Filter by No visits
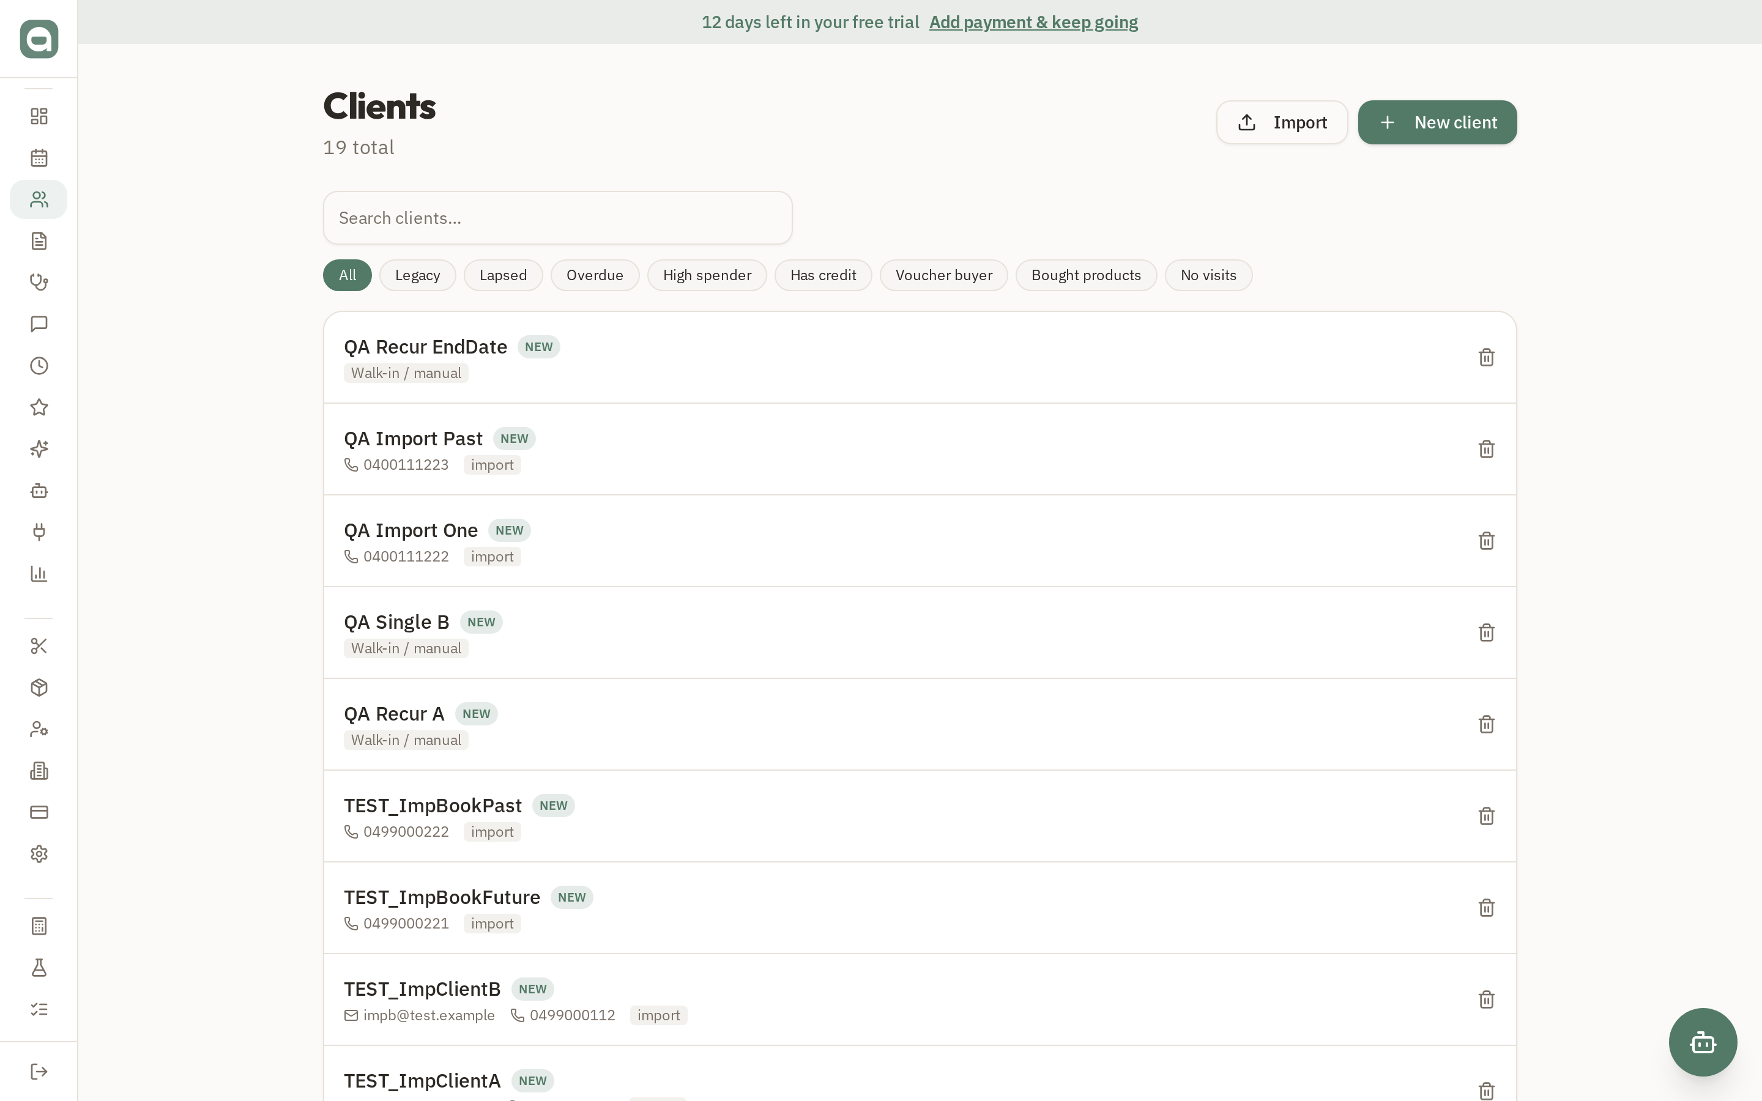This screenshot has height=1101, width=1762. [1209, 275]
